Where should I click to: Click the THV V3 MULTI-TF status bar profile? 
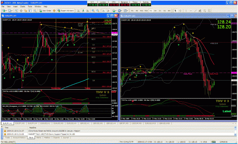point(126,142)
